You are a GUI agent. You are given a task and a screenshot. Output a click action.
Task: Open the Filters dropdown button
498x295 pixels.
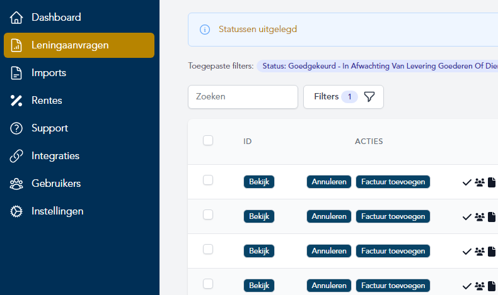pyautogui.click(x=344, y=97)
